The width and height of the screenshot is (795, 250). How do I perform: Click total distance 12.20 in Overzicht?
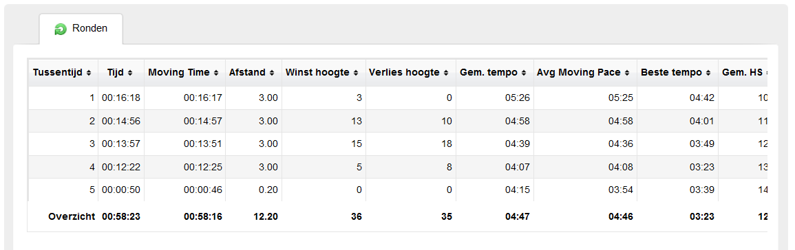click(x=266, y=216)
